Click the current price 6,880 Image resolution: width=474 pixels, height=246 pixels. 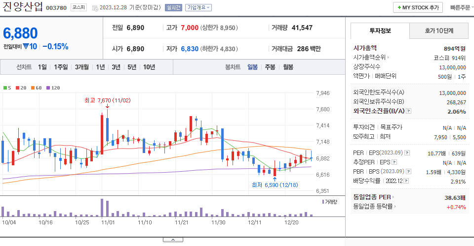[x=20, y=33]
